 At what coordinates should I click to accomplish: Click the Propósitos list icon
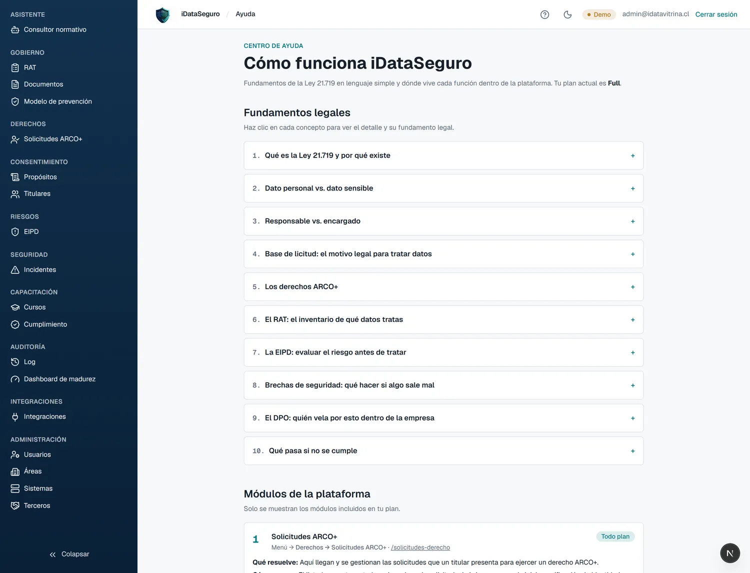click(x=15, y=177)
